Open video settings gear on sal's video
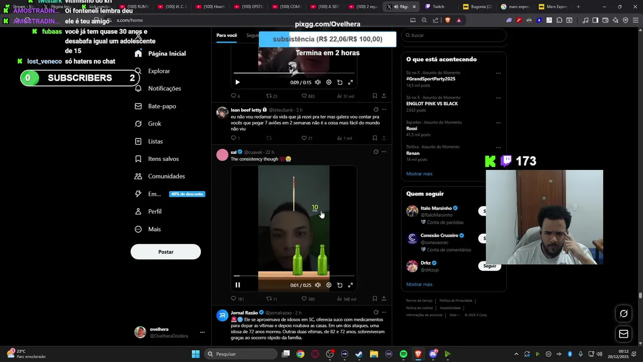The width and height of the screenshot is (643, 362). point(329,285)
